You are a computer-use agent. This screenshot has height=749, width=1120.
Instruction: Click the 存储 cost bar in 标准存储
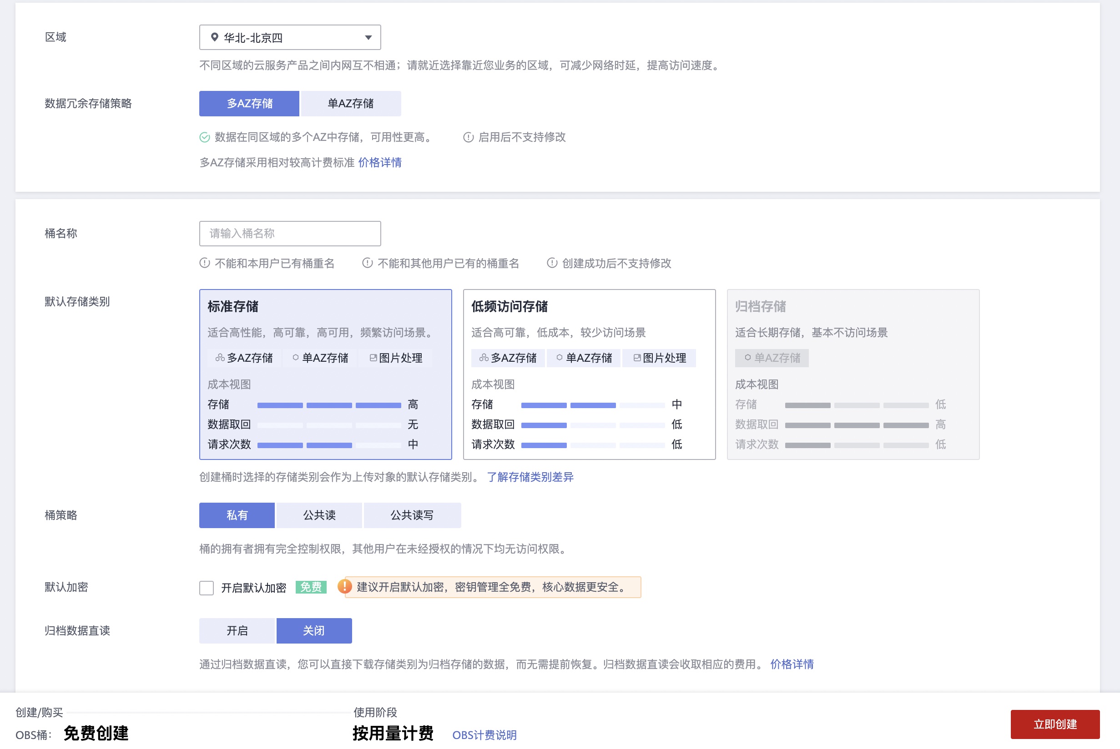pyautogui.click(x=329, y=405)
